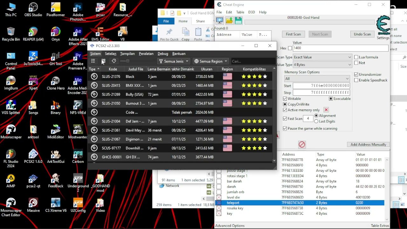Viewport: 407px width, 229px height.
Task: Open the Clone Hero desktop shortcut
Action: coord(56,83)
